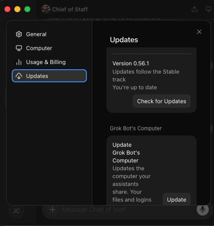Click the gear icon beside General
214x226 pixels.
point(19,34)
